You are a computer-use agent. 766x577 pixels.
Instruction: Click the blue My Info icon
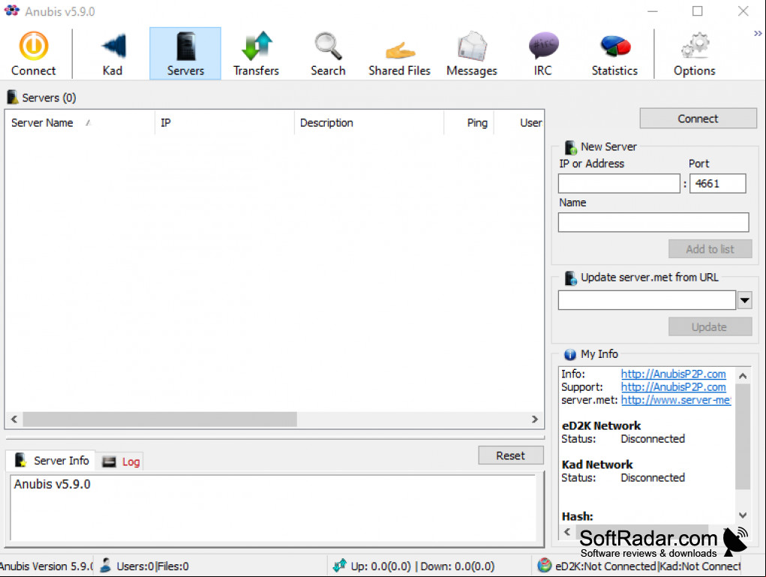tap(569, 354)
